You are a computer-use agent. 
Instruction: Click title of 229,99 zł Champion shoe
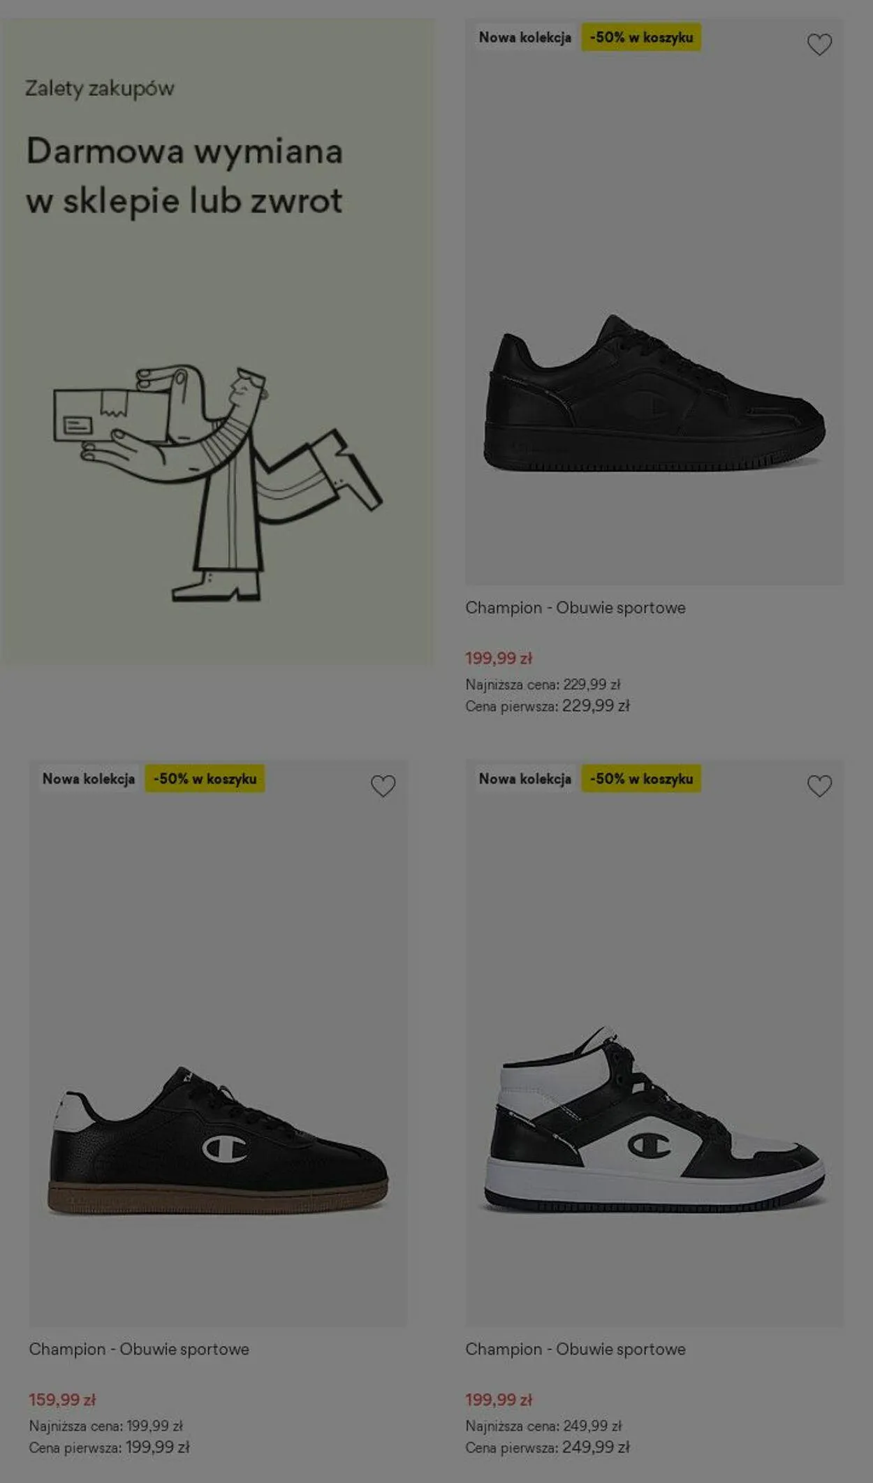pos(575,608)
